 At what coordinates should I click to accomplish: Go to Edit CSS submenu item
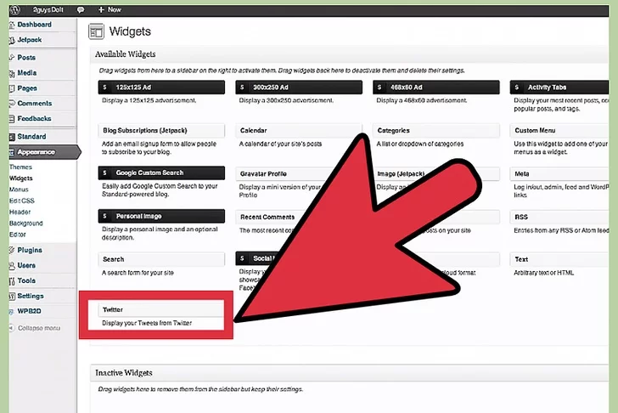coord(23,201)
